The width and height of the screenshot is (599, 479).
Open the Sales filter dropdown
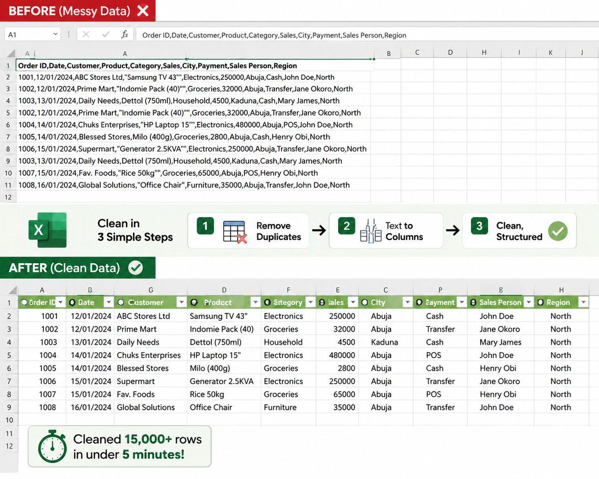click(x=352, y=302)
